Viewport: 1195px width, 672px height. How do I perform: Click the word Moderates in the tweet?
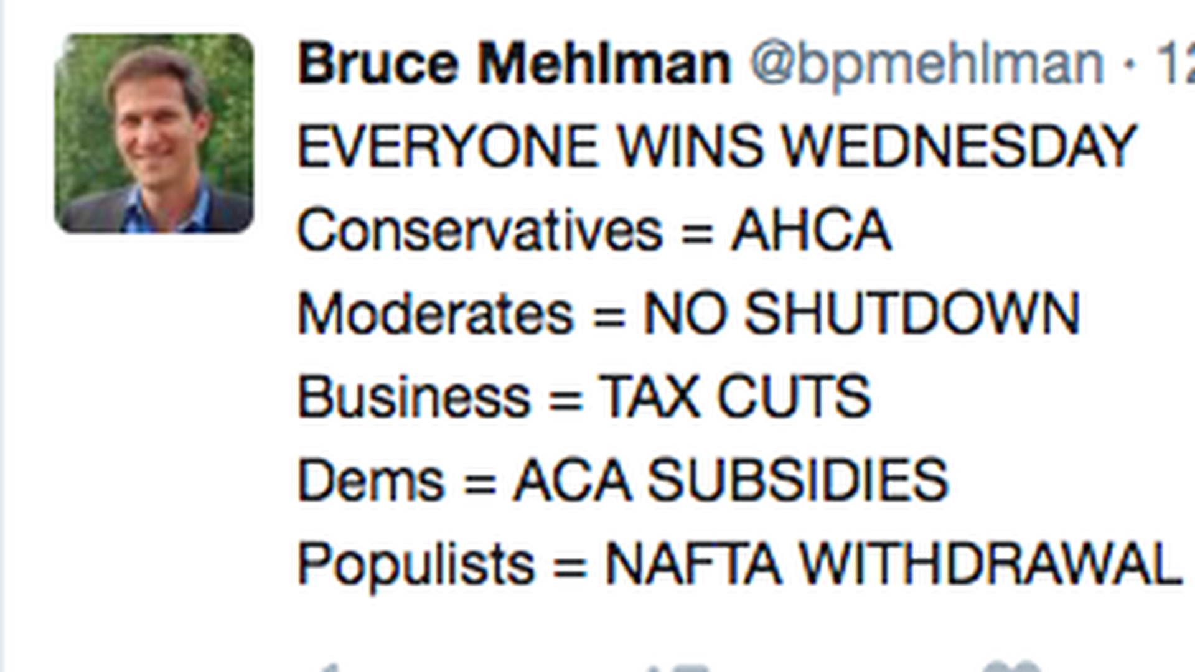point(435,314)
